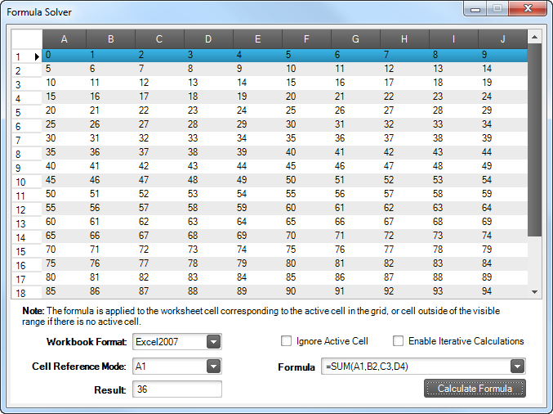Click scroll down arrow of grid scrollbar

coord(535,292)
